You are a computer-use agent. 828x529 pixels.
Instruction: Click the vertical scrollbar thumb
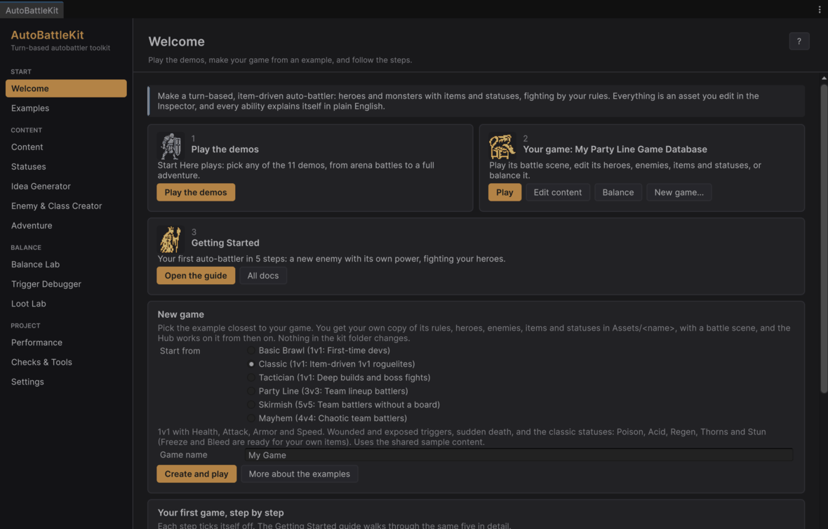(824, 239)
